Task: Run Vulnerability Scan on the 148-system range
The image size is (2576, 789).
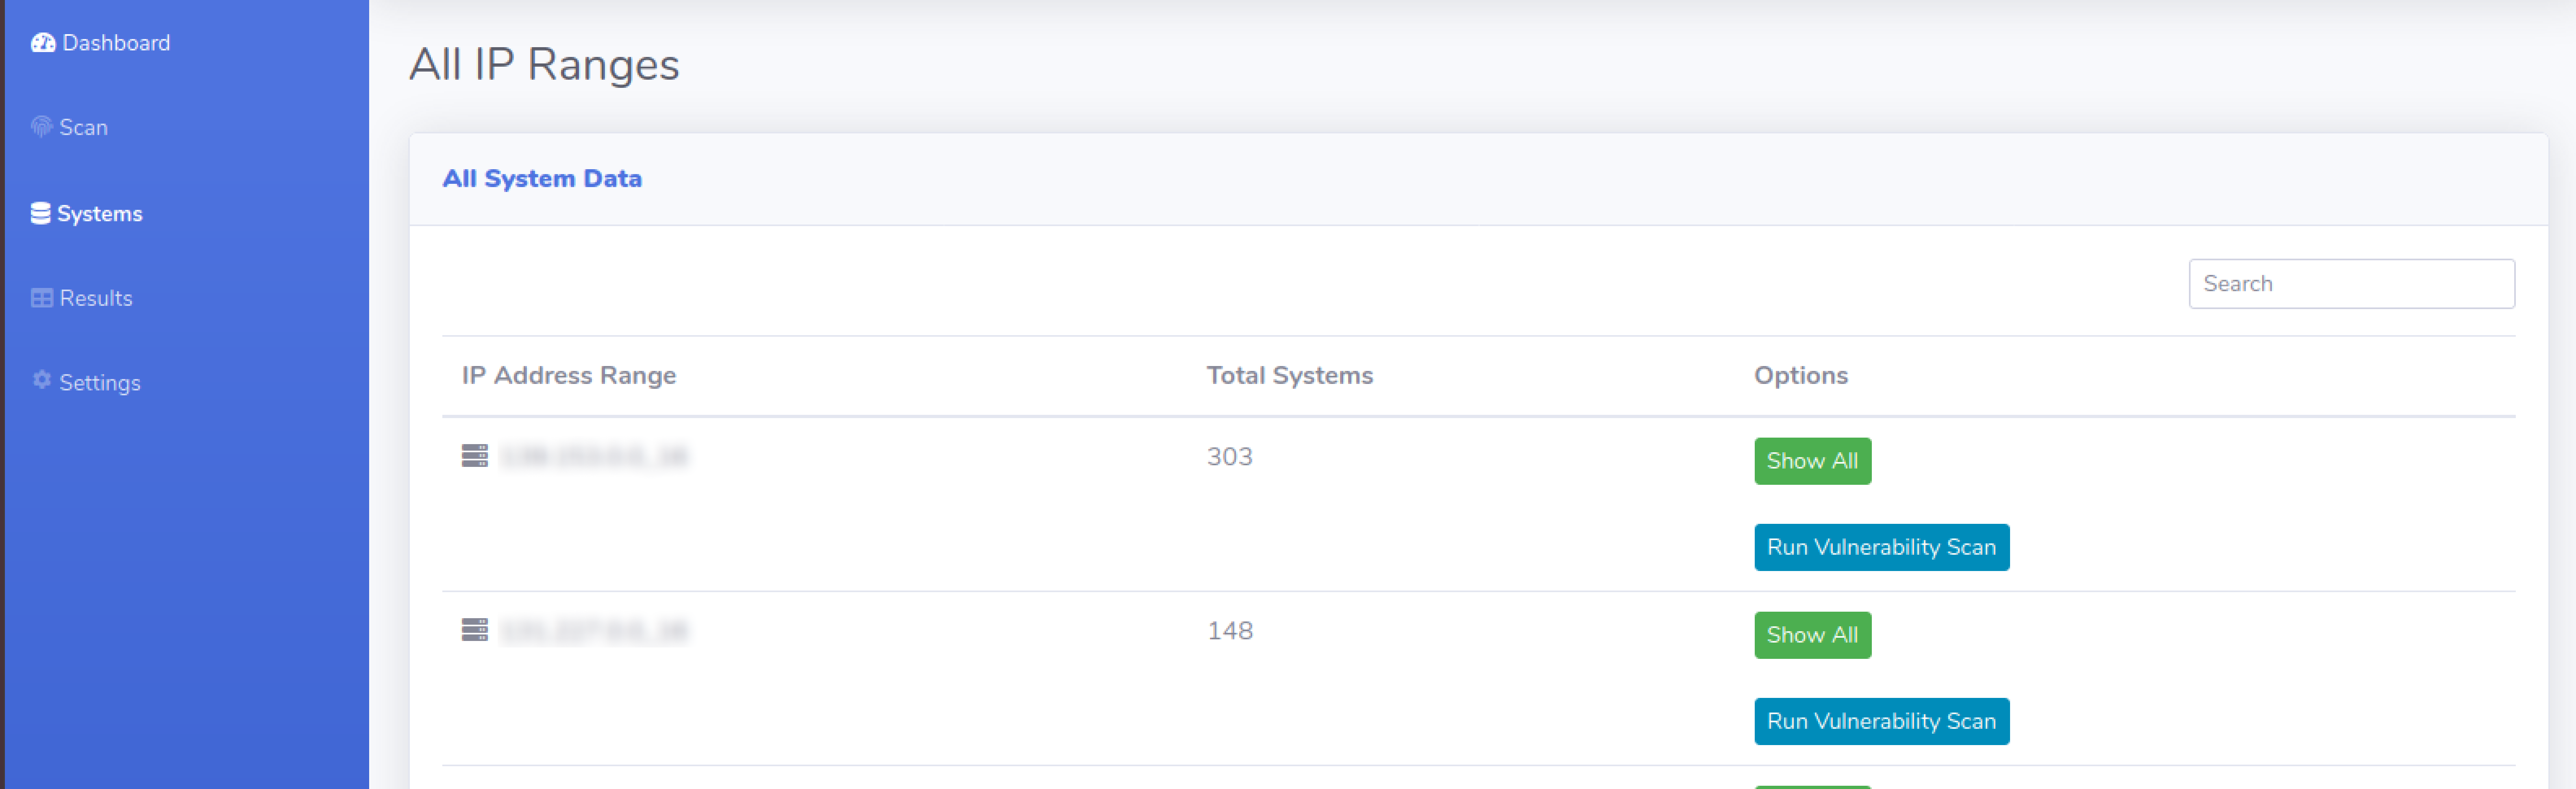Action: point(1881,721)
